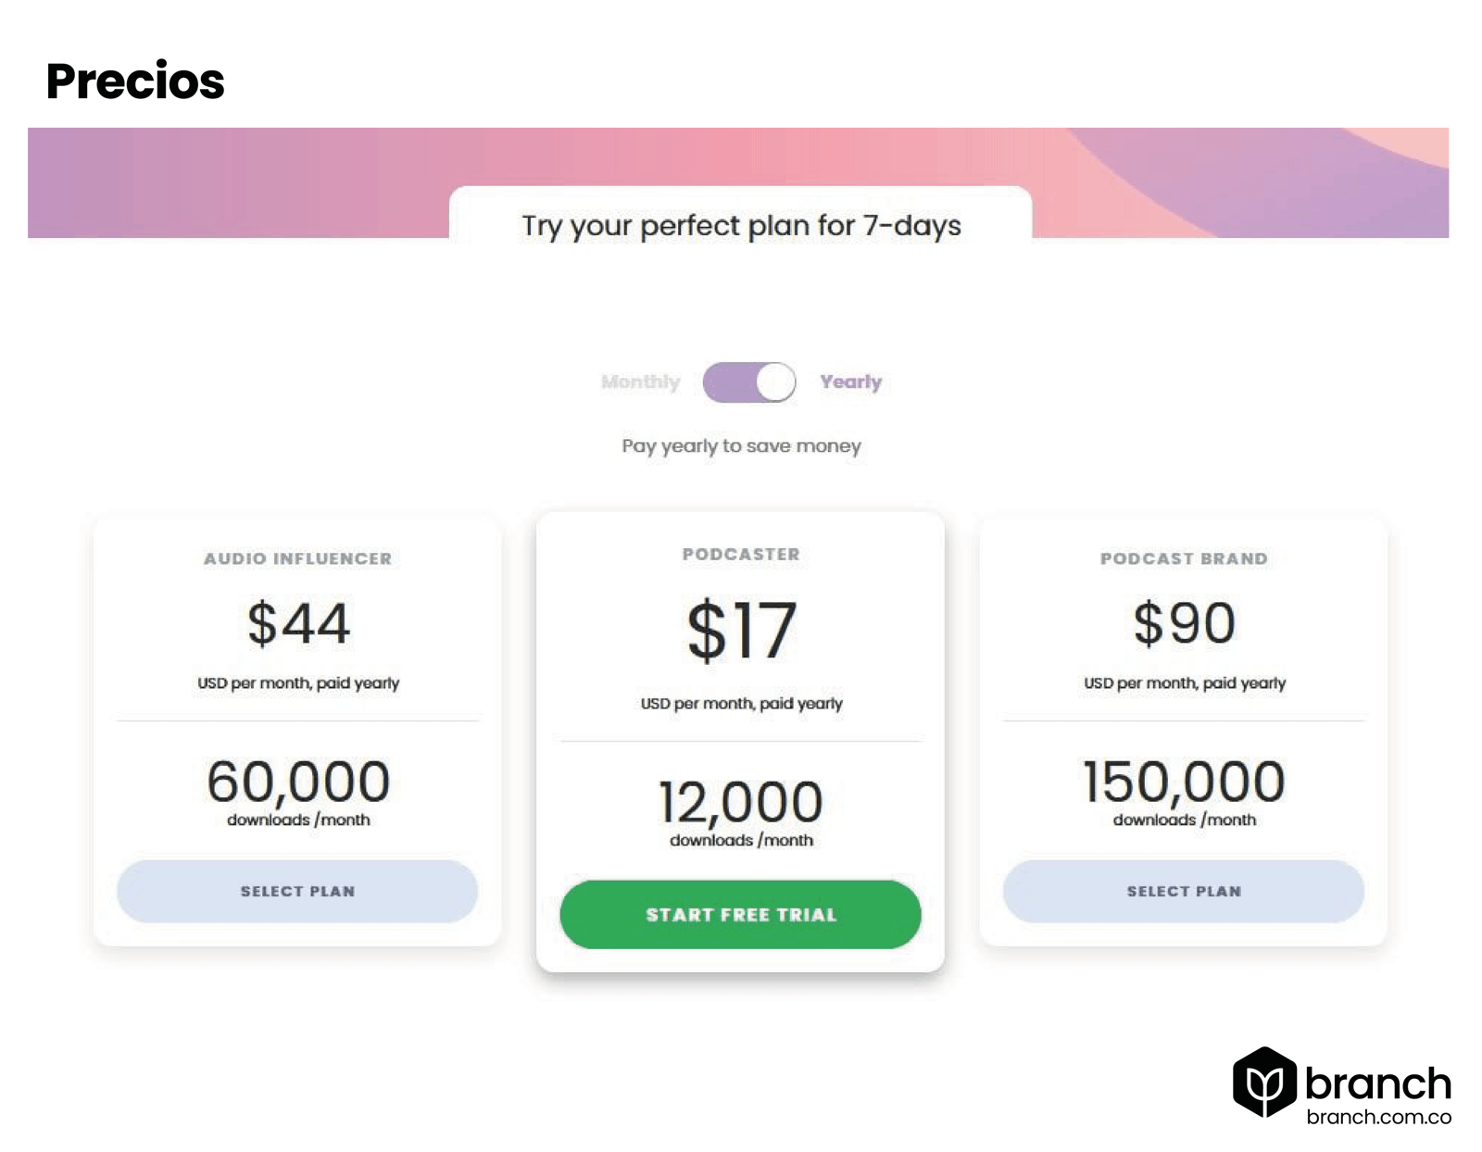
Task: Click the Podcaster plan title
Action: tap(741, 554)
